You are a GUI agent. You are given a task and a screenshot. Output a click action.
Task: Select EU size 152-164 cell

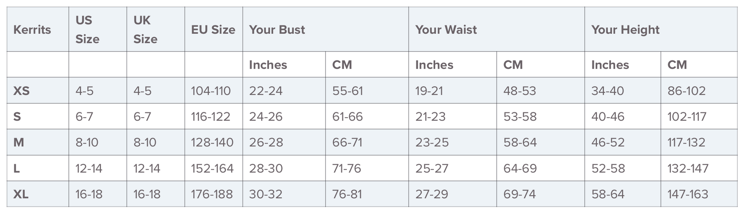[x=212, y=169]
